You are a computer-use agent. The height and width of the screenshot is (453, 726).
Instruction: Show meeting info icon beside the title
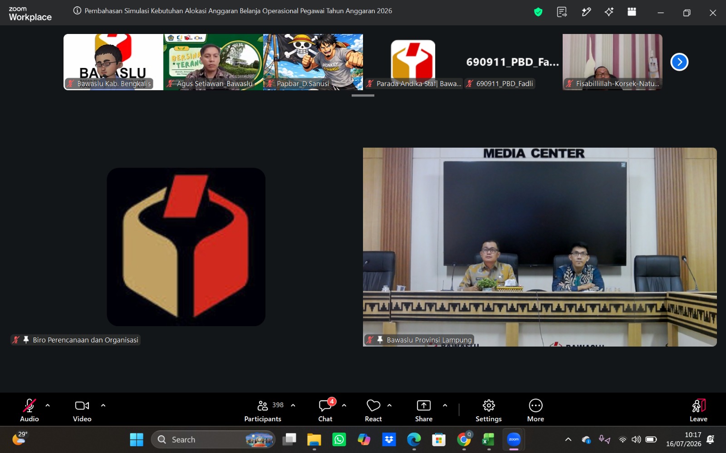(77, 11)
